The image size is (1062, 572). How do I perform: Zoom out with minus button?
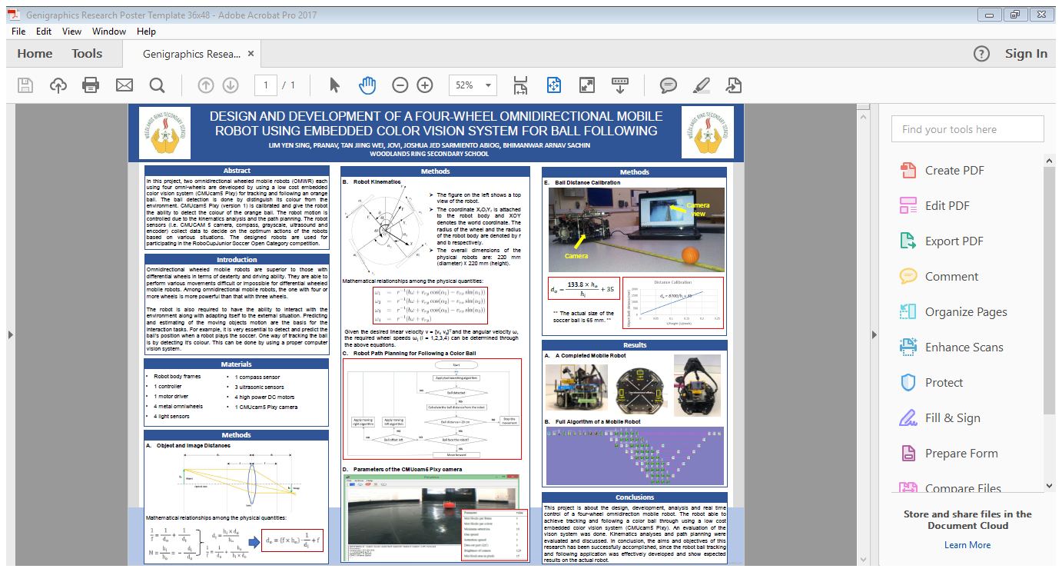point(400,85)
